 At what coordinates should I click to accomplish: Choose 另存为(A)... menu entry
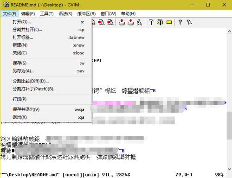(46, 71)
